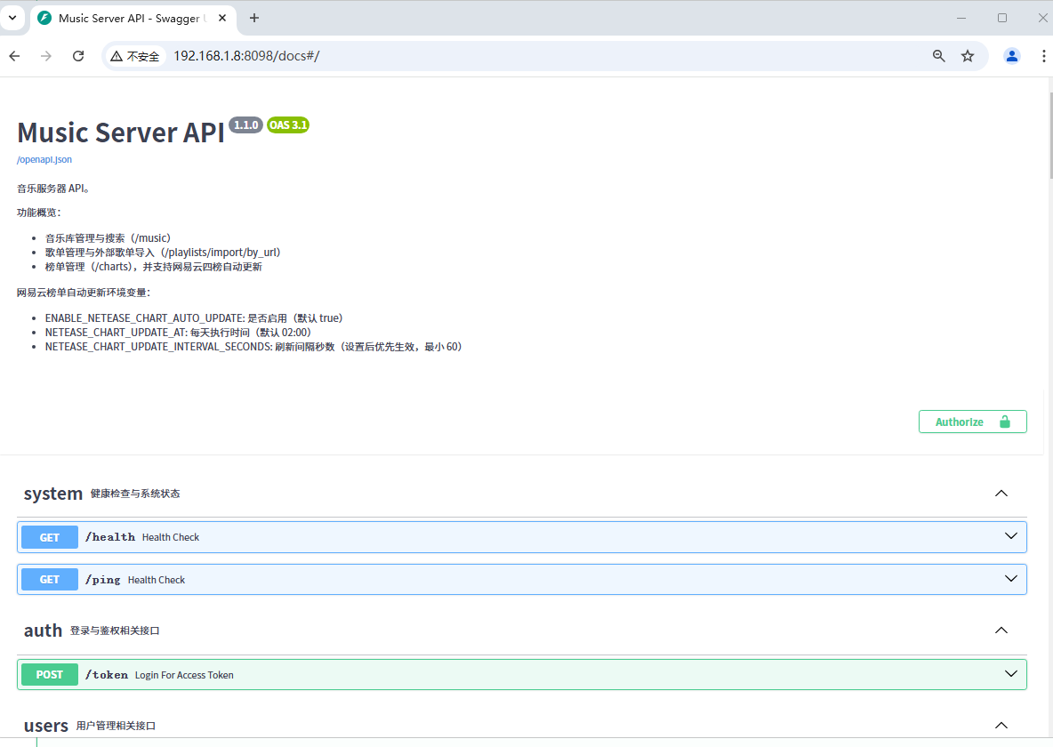
Task: Open the Chrome three-dot menu
Action: click(x=1043, y=55)
